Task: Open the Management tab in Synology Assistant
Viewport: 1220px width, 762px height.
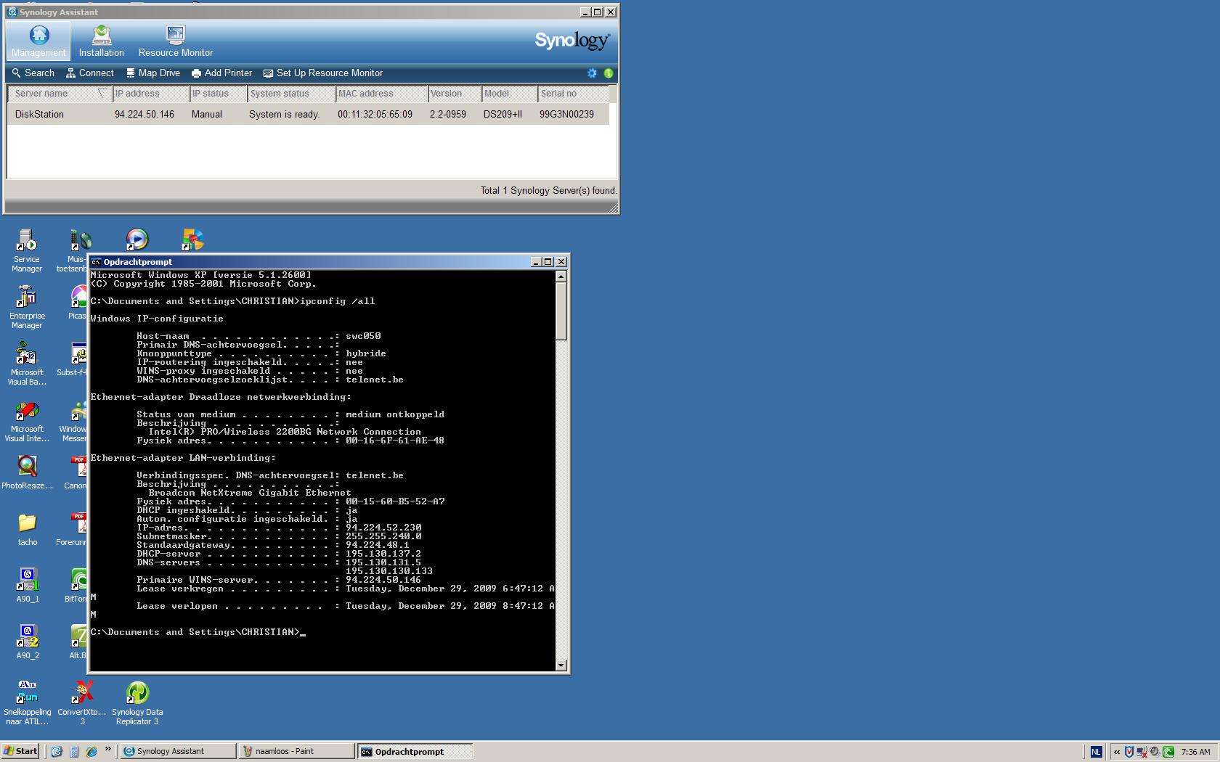Action: 38,41
